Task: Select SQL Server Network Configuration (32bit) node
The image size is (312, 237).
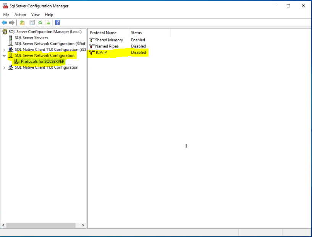Action: 50,44
